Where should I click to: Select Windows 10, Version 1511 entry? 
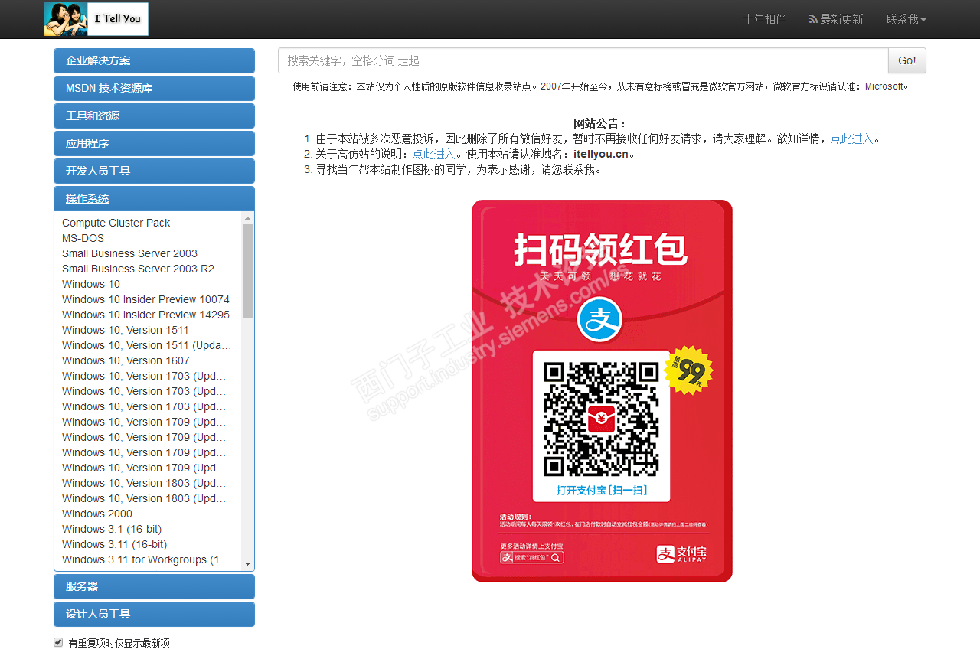pyautogui.click(x=126, y=330)
